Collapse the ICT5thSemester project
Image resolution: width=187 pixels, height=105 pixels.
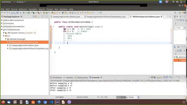[x=2, y=29]
